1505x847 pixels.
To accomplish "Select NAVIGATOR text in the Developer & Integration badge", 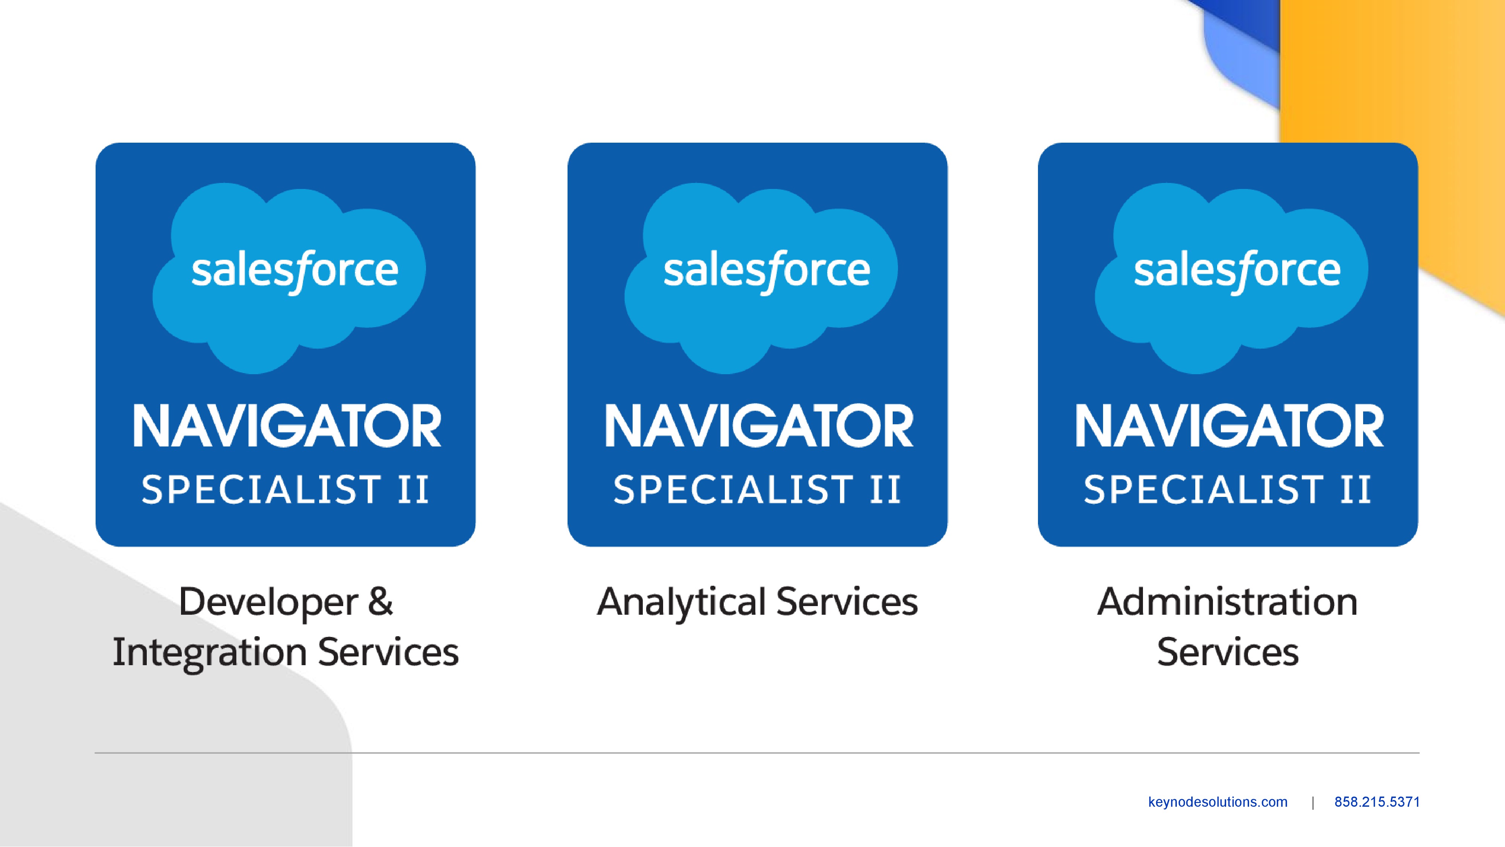I will click(x=287, y=426).
